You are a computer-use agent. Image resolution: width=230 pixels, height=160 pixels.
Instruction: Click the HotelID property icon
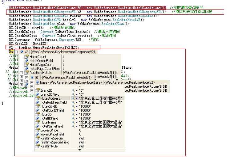pyautogui.click(x=37, y=114)
